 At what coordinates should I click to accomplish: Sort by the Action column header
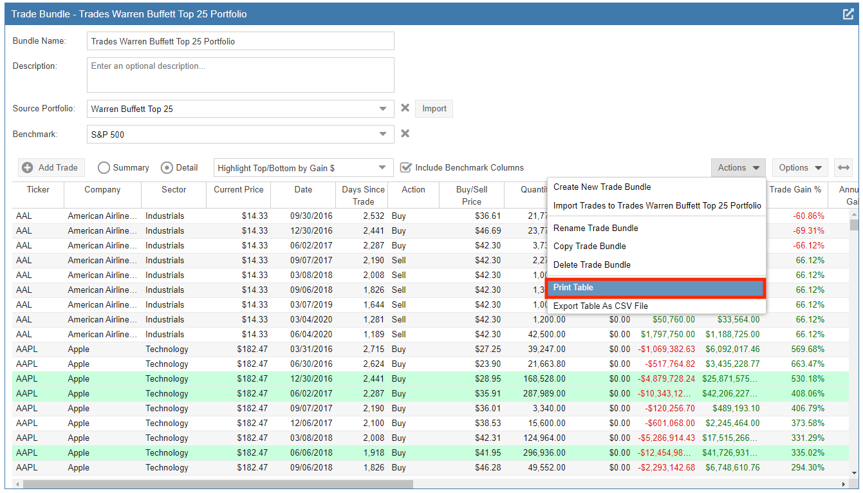pos(413,194)
